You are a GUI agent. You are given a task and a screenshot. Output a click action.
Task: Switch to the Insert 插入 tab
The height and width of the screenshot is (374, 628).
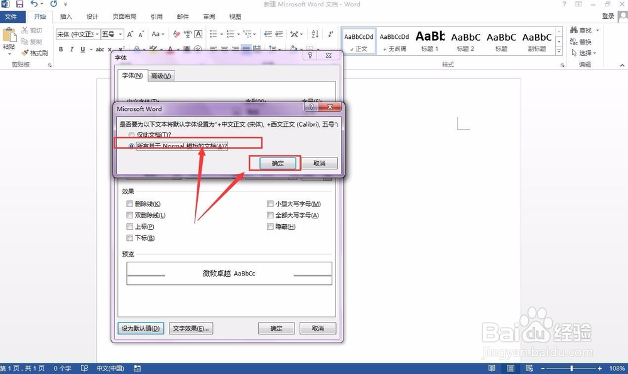(x=66, y=16)
